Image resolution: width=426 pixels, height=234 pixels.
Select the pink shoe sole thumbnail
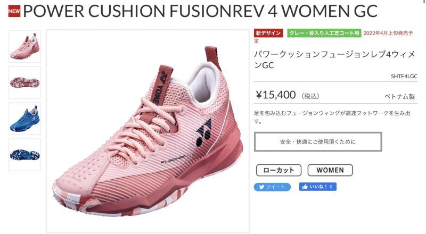coord(24,82)
